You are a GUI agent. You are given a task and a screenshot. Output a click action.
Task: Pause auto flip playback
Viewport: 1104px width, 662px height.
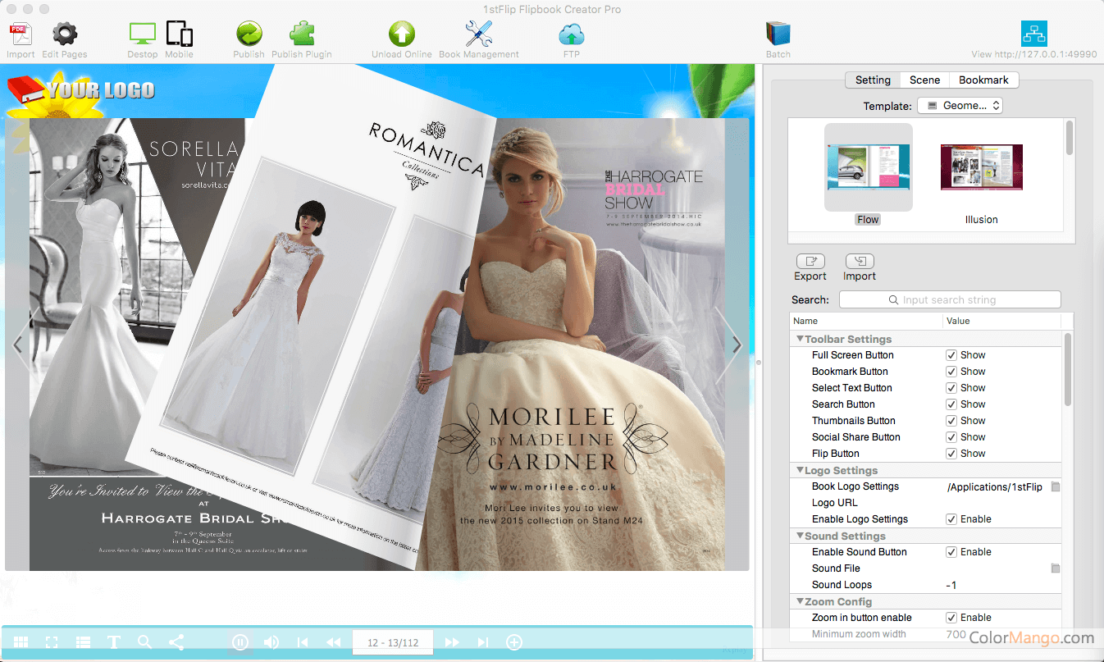(240, 642)
